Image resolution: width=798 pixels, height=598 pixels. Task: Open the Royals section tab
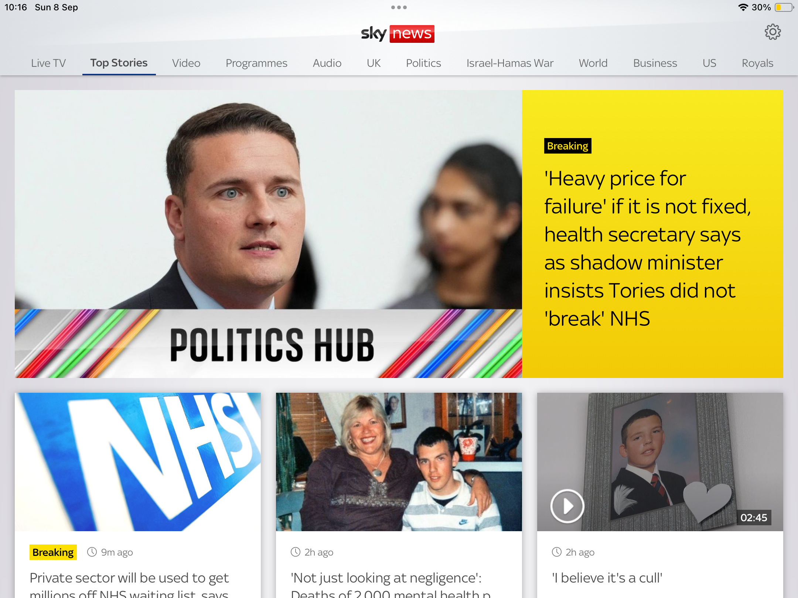coord(757,63)
